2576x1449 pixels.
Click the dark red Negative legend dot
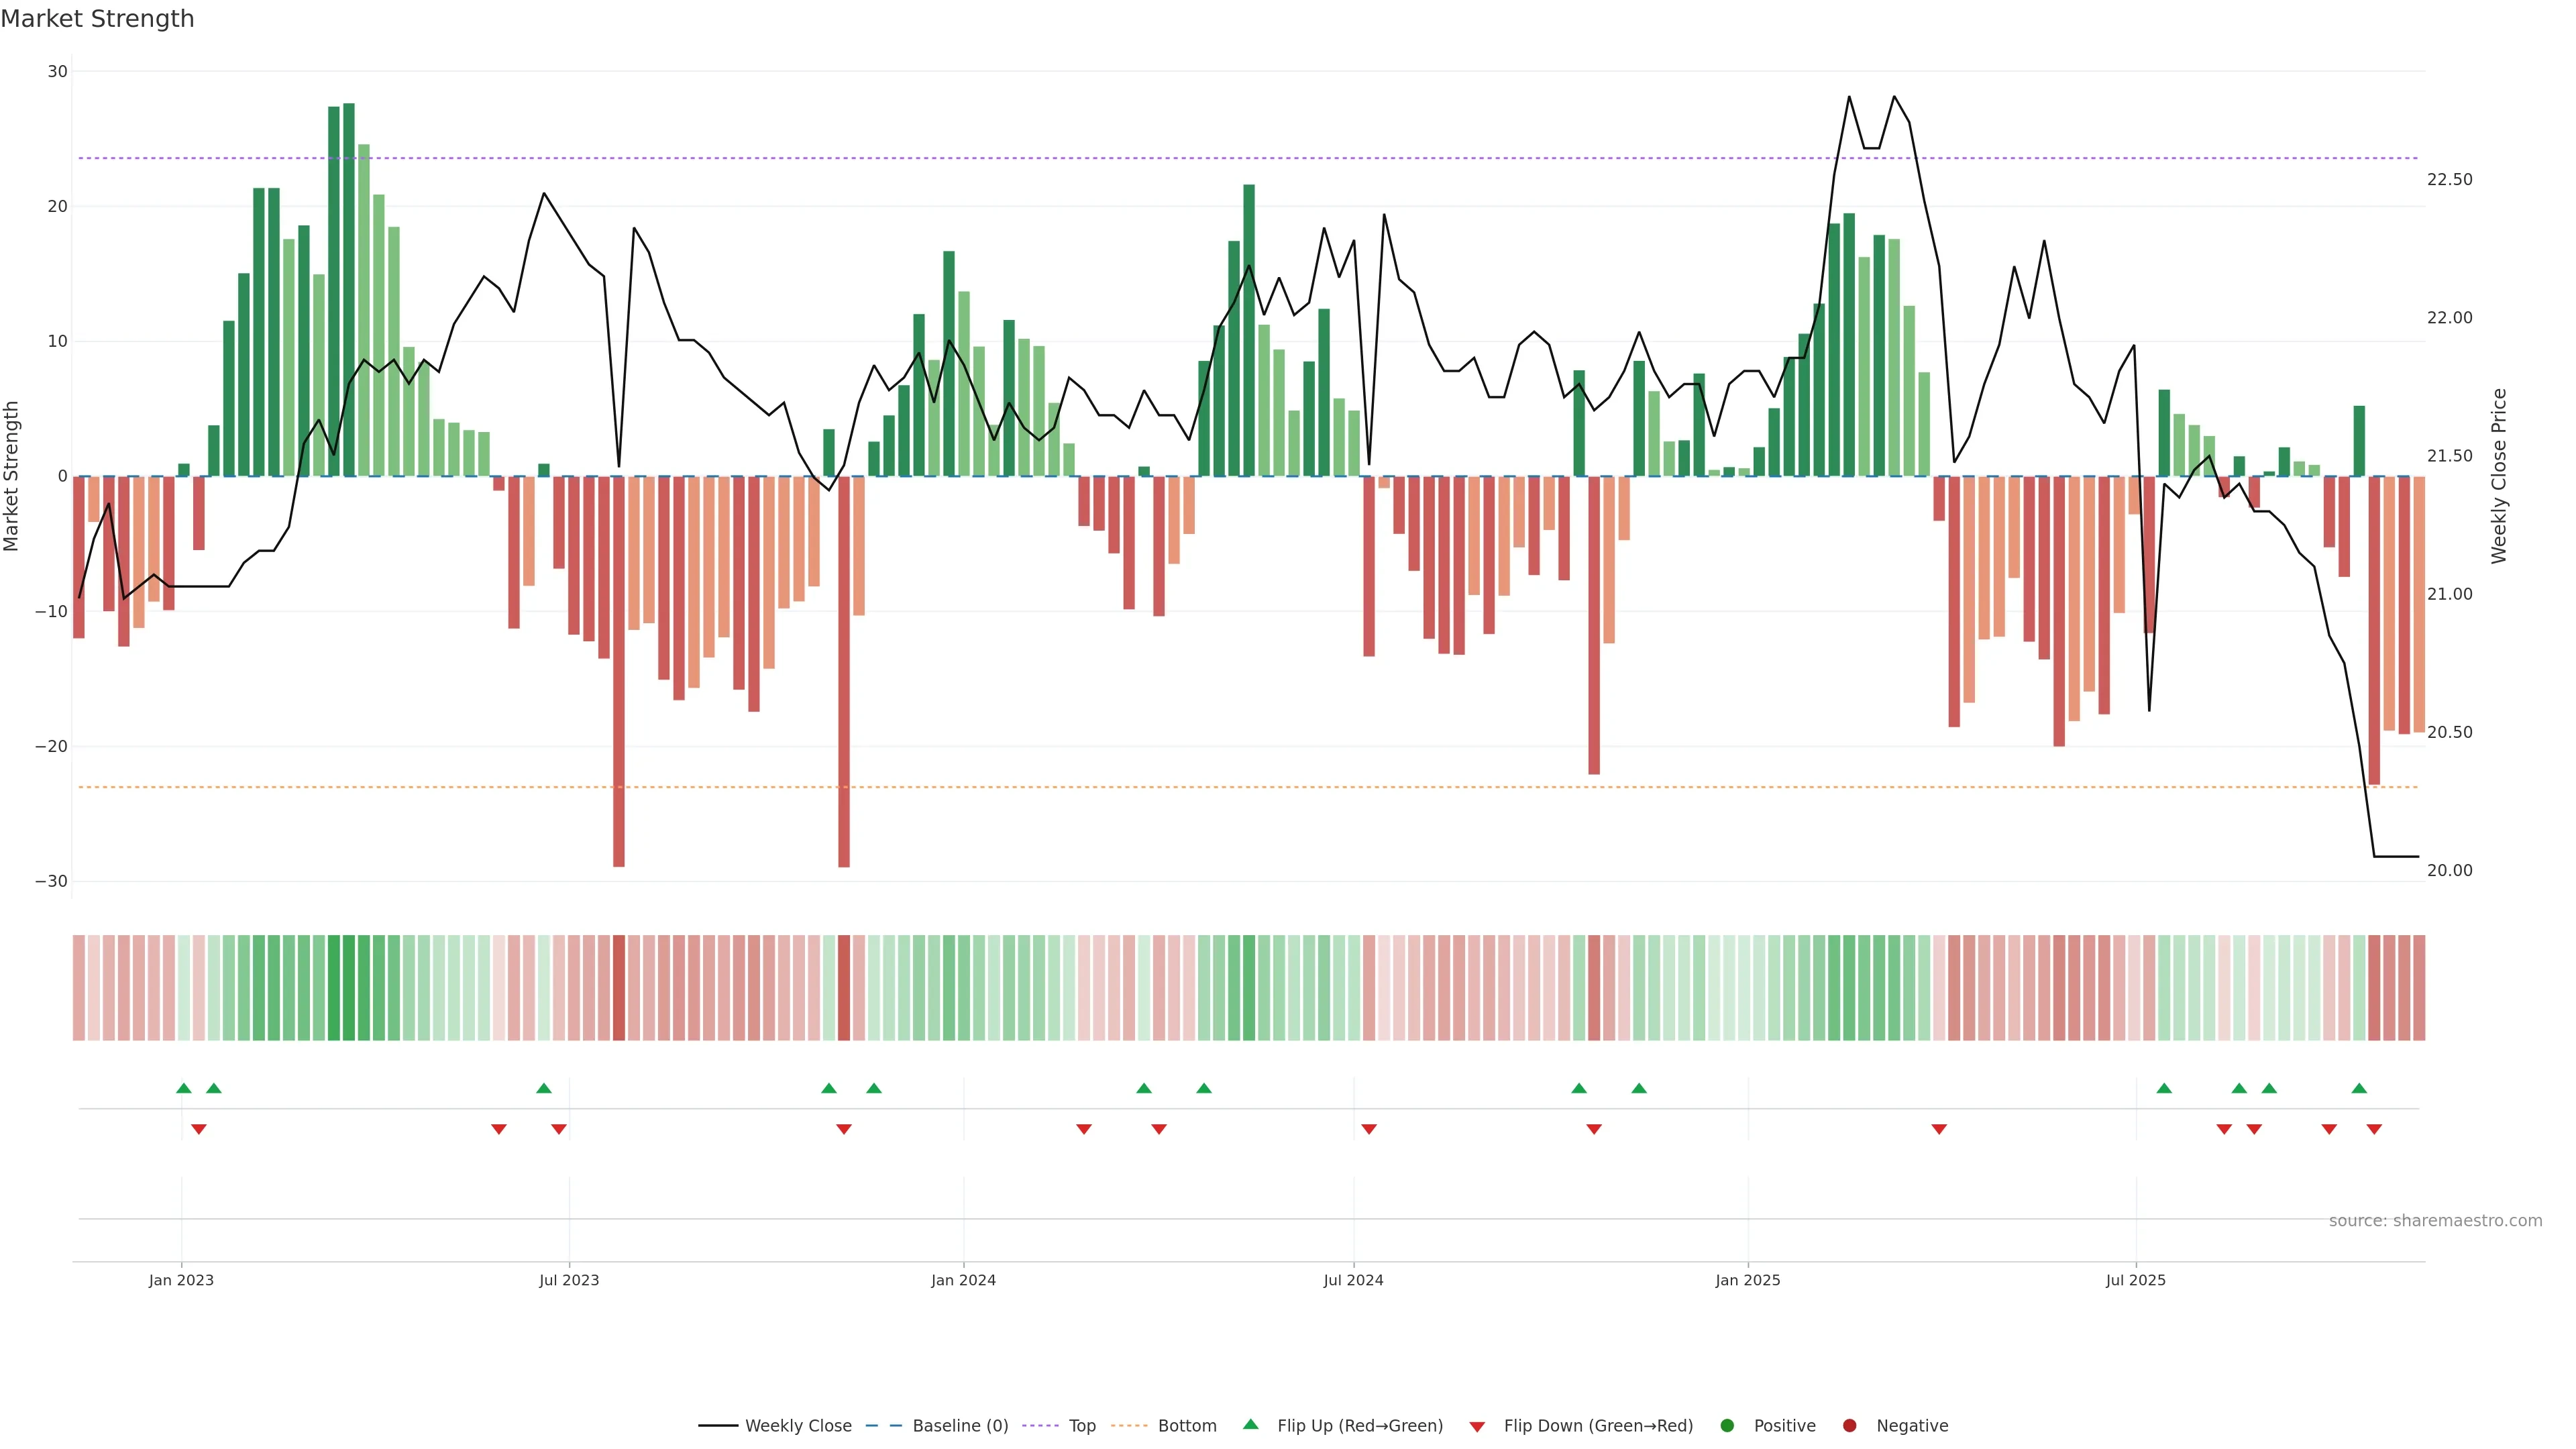coord(1849,1425)
